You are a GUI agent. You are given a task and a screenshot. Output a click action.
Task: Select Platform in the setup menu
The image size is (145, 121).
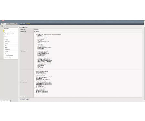(6, 37)
